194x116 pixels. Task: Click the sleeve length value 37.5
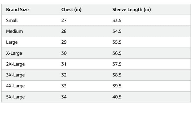tap(117, 64)
